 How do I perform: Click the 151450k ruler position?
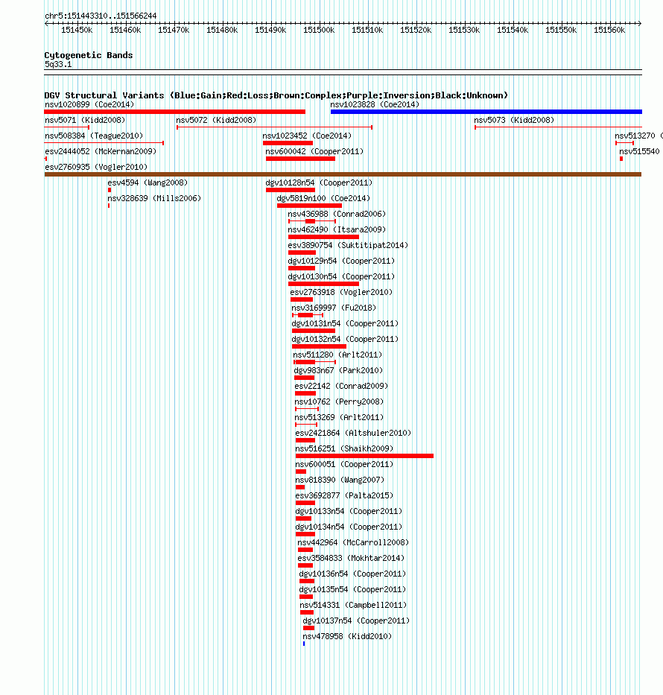pyautogui.click(x=77, y=30)
